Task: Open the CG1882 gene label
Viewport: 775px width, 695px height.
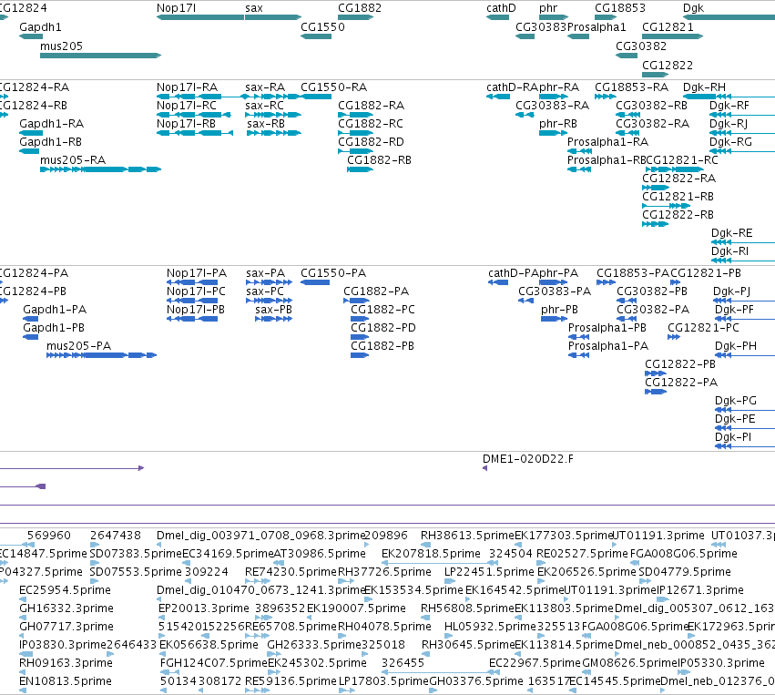Action: 360,8
